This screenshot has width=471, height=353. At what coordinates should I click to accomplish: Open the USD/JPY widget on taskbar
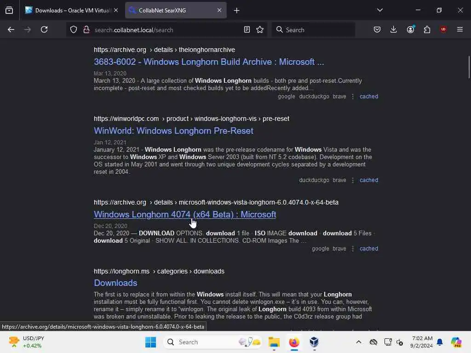[x=26, y=342]
